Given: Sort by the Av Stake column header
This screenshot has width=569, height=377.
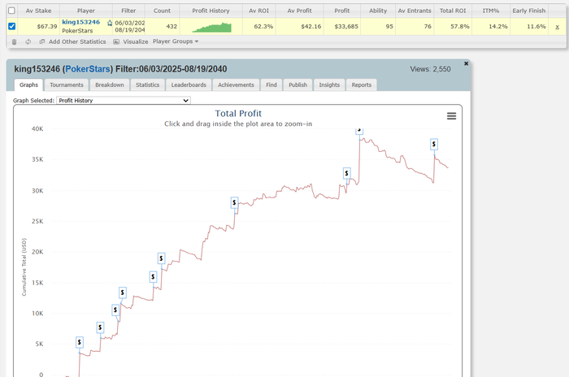Looking at the screenshot, I should [38, 11].
